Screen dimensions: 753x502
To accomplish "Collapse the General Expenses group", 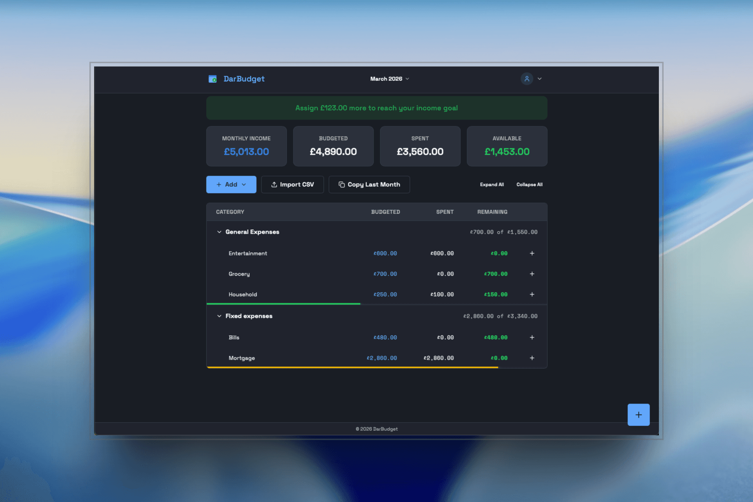I will [219, 232].
